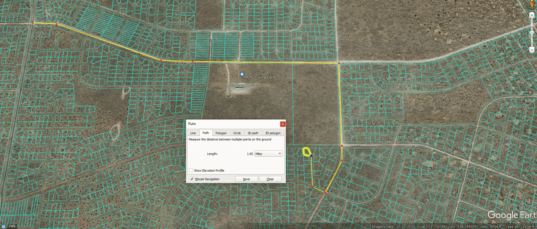Click the HCRC Flying Field placemark icon

click(241, 74)
